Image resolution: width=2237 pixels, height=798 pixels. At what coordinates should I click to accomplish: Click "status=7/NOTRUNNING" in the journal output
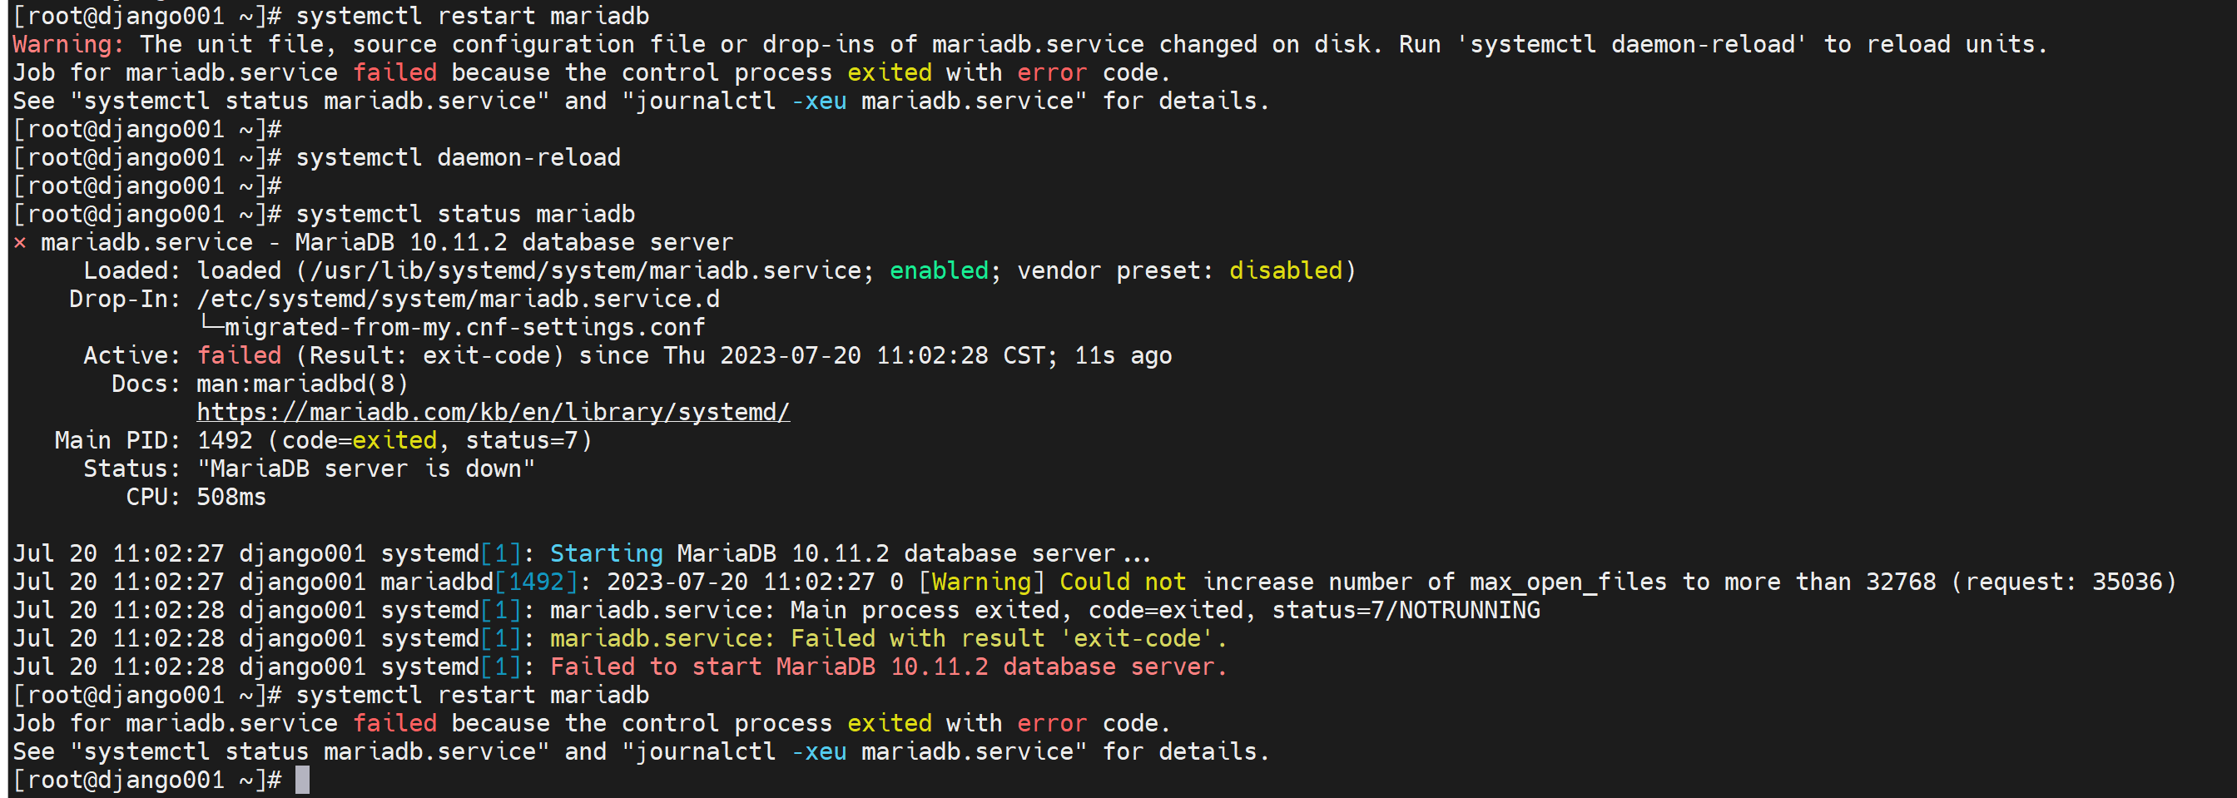1405,610
